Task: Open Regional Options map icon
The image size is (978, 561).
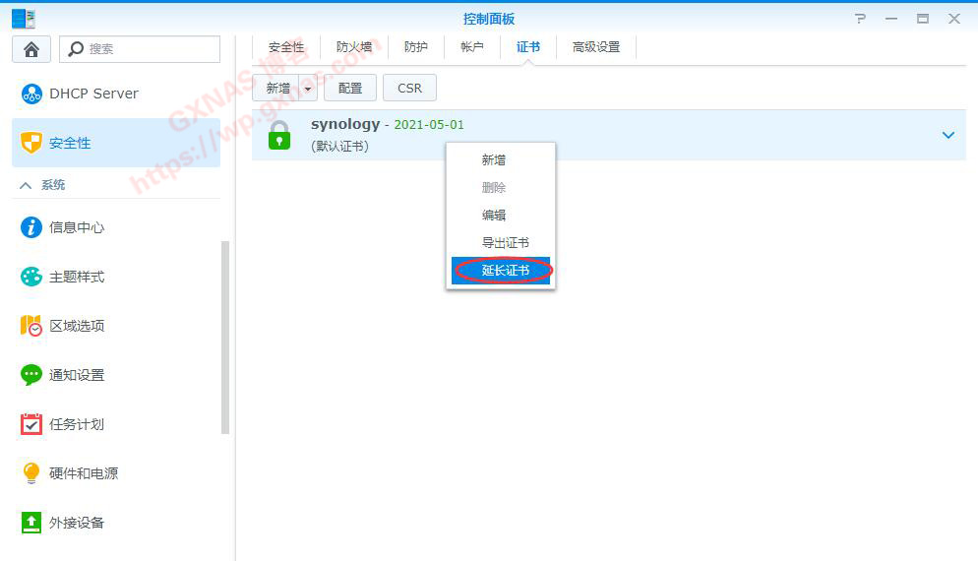Action: pyautogui.click(x=31, y=326)
